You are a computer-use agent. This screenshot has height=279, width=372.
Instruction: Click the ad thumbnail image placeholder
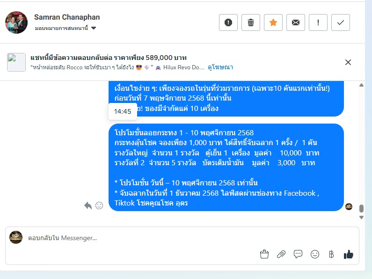point(16,62)
